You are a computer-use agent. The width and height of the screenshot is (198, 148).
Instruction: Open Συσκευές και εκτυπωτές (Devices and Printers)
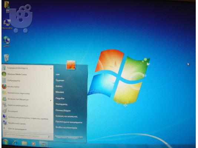pos(66,116)
